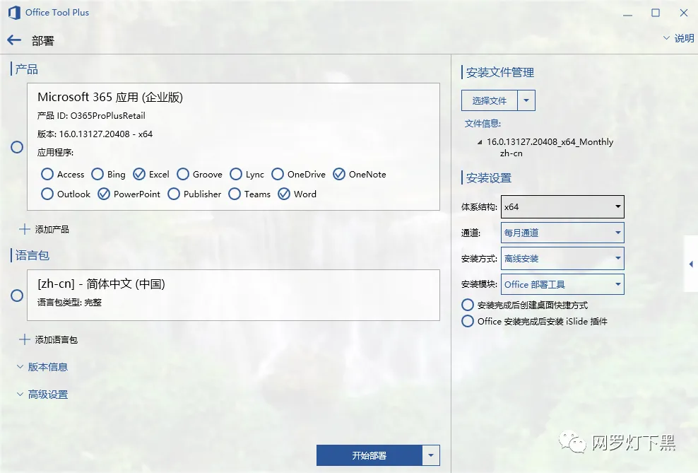This screenshot has height=473, width=698.
Task: Open the 安装方式 离线安装 dropdown
Action: point(562,258)
